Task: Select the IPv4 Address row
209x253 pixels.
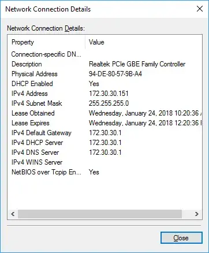Action: click(x=105, y=94)
